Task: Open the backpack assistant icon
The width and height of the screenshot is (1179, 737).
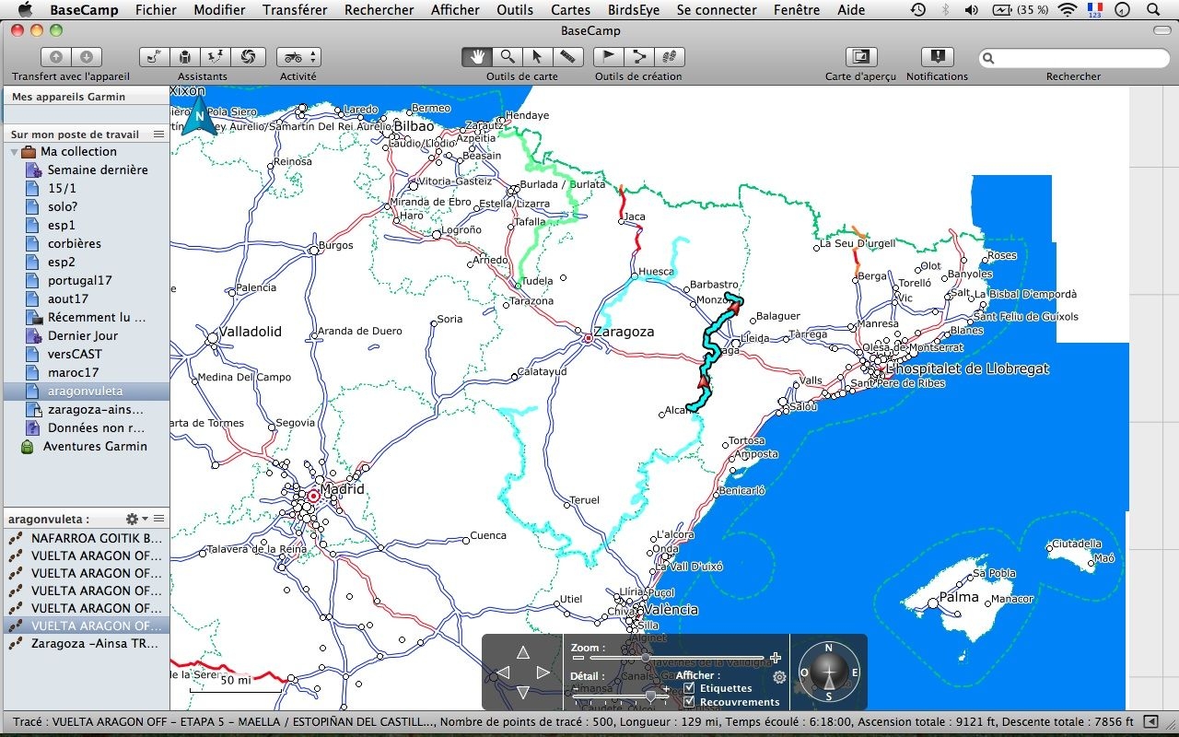Action: 185,57
